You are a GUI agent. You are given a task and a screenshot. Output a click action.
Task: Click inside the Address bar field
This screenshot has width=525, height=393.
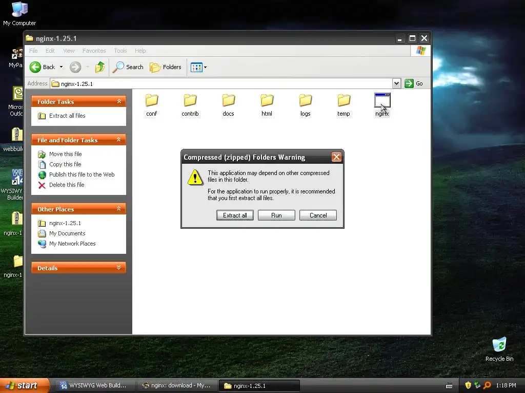pos(221,83)
